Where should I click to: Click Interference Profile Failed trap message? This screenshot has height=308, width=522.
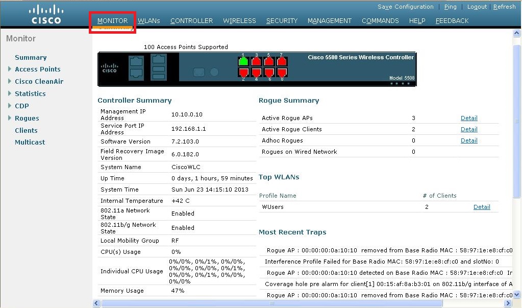pos(382,262)
